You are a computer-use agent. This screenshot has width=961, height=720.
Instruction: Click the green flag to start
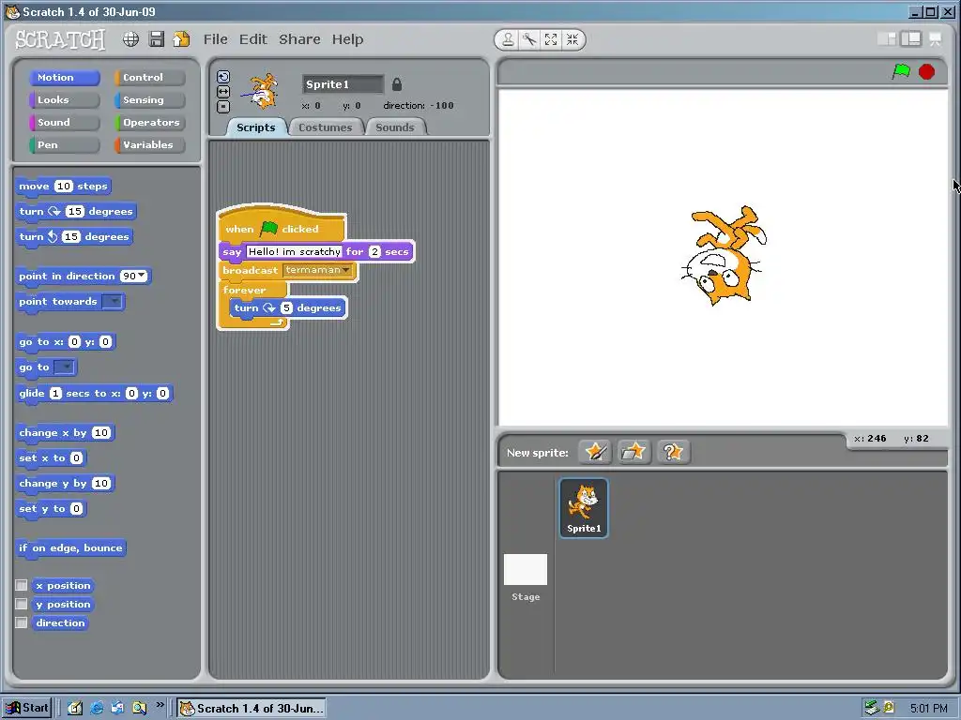901,71
